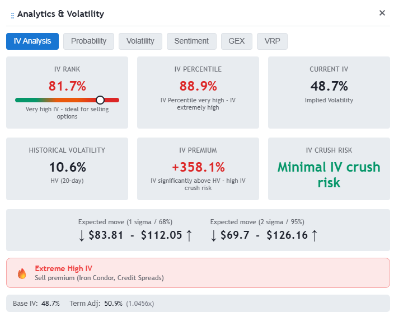Click the Expected move (1 sigma / 68%) label
Viewport: 394px width, 317px height.
click(125, 222)
